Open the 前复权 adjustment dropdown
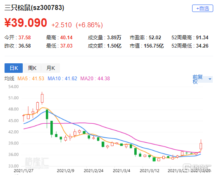Screen dimensions: 214x175 coord(202,79)
